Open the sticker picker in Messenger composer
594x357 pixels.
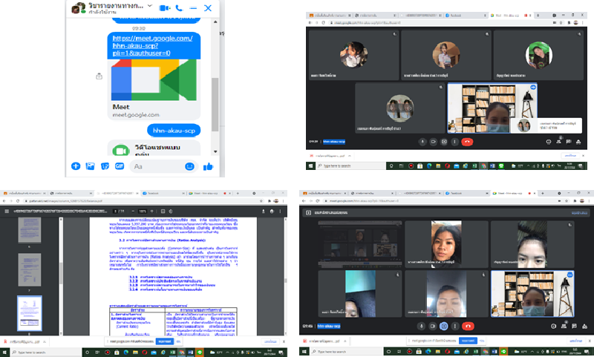click(105, 166)
